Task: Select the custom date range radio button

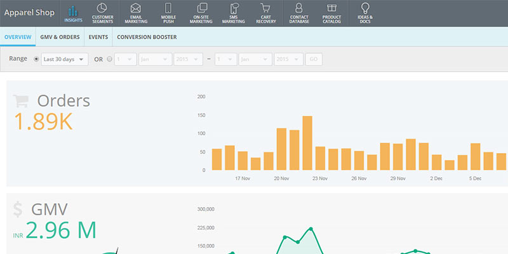Action: [x=109, y=59]
